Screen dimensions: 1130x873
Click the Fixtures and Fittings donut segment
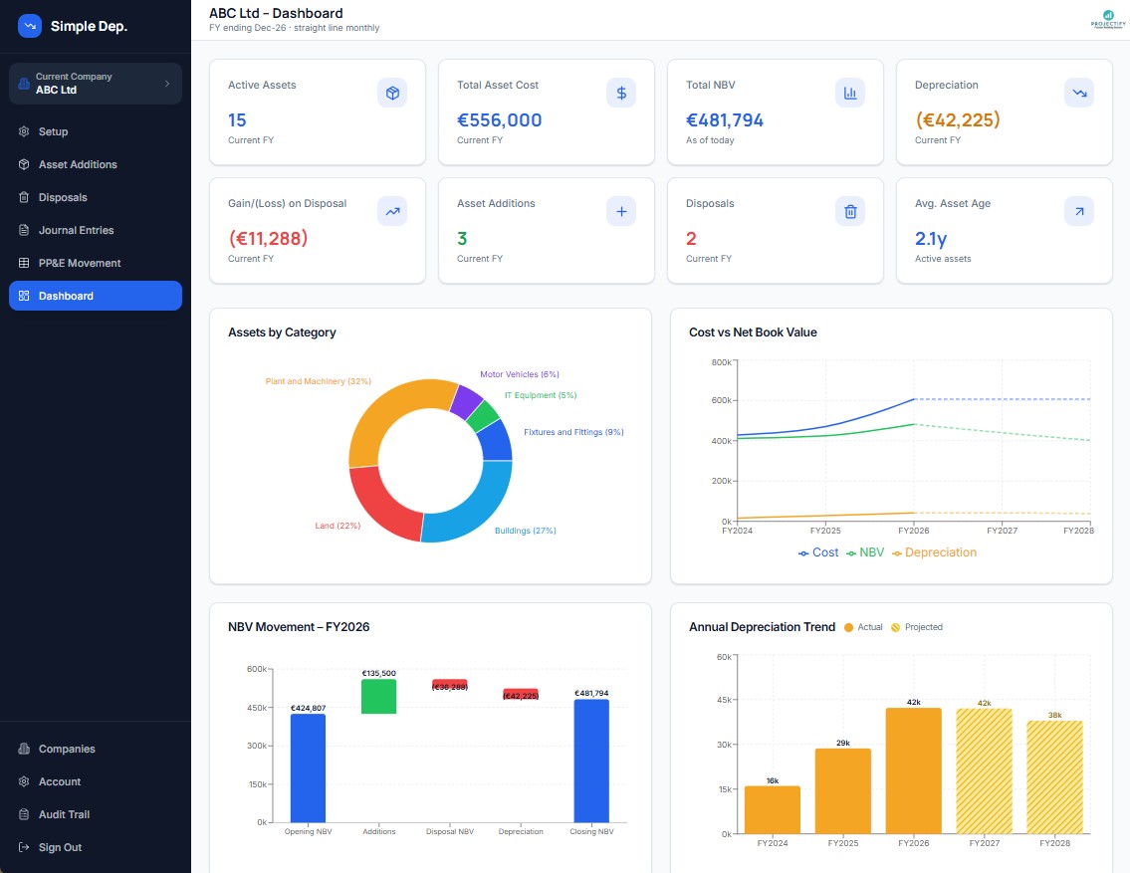pyautogui.click(x=496, y=441)
